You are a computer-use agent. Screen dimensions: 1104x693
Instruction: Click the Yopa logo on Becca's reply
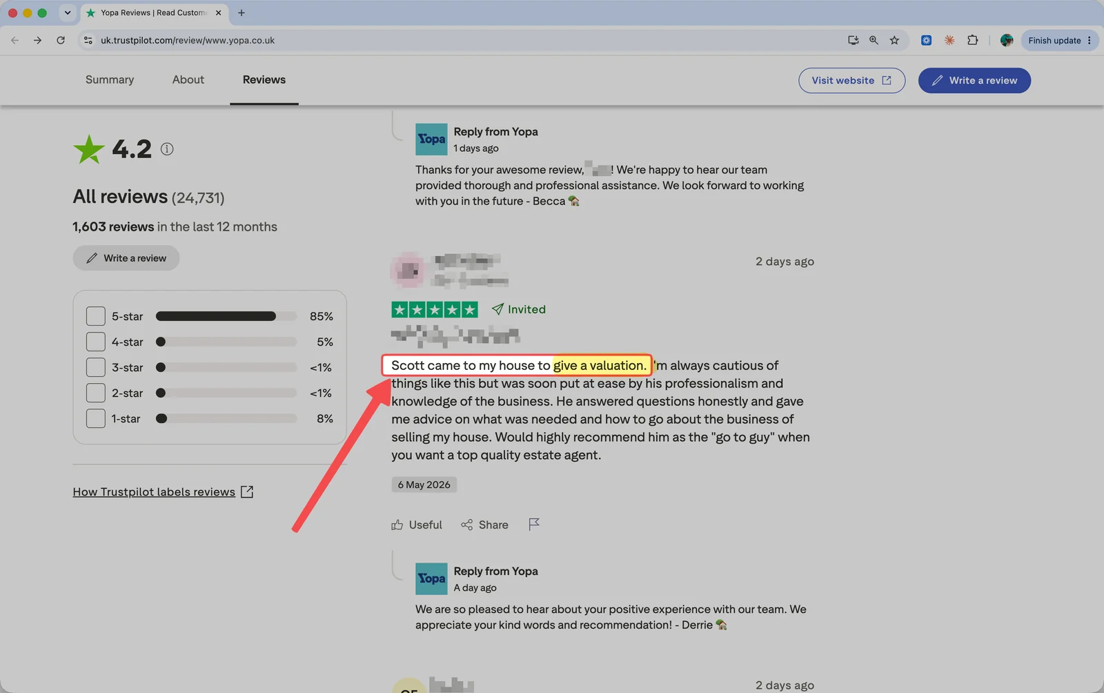point(431,139)
